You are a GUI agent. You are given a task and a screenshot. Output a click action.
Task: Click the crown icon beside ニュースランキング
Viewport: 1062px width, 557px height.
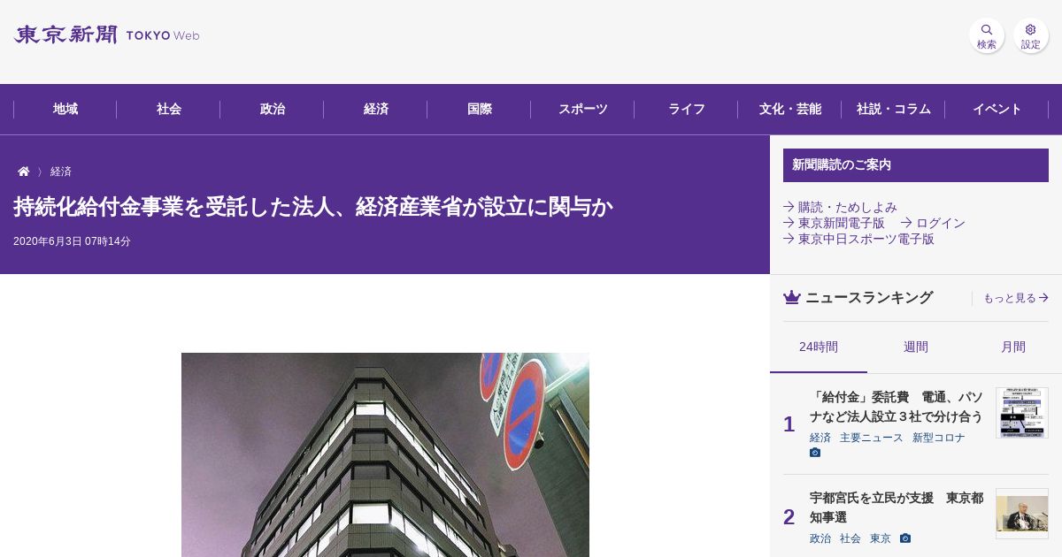pyautogui.click(x=792, y=298)
